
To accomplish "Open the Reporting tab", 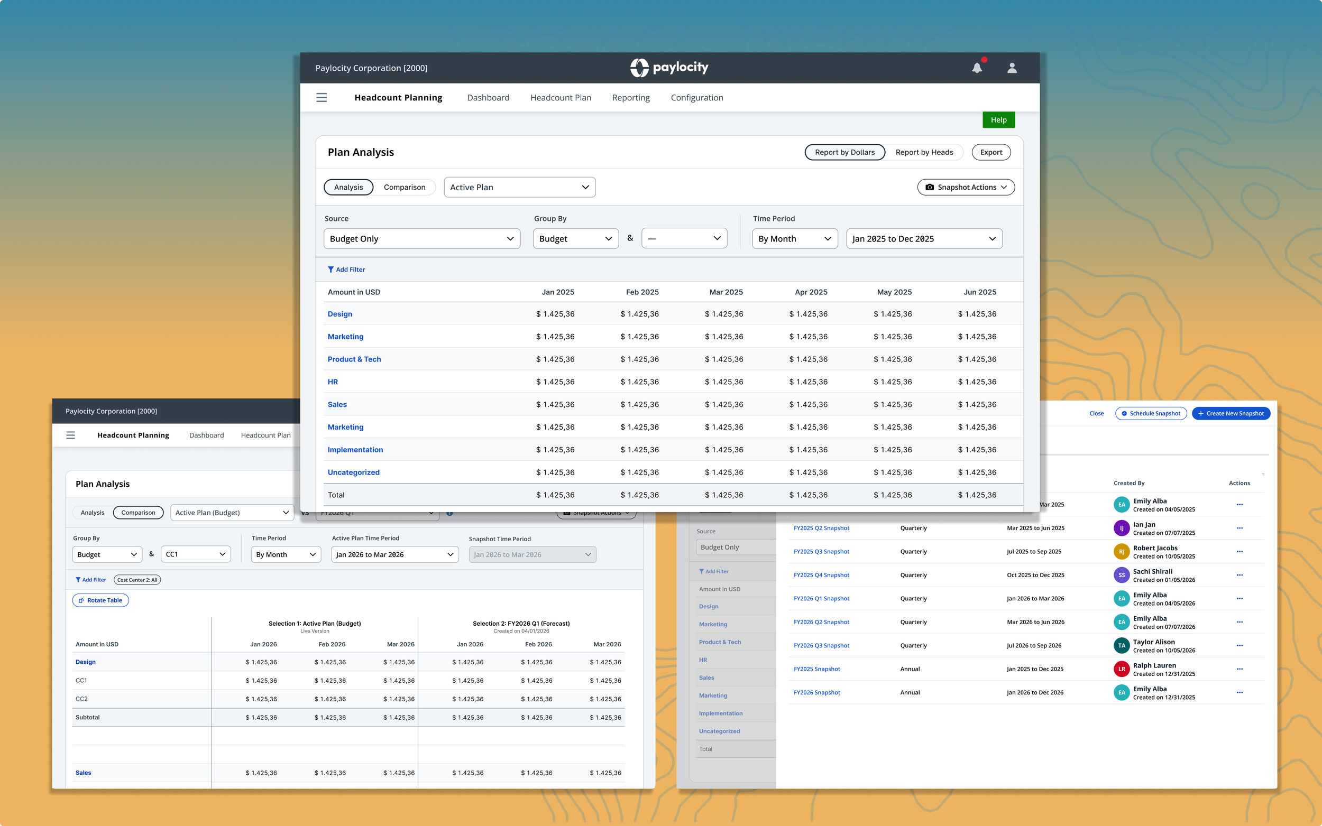I will (x=631, y=97).
